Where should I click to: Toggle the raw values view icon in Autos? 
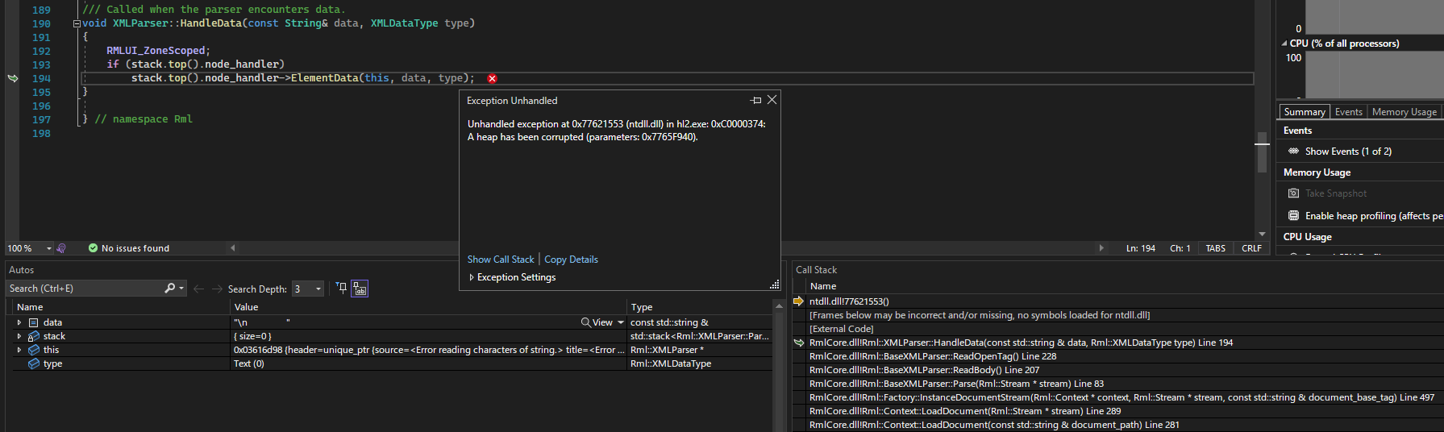point(360,289)
